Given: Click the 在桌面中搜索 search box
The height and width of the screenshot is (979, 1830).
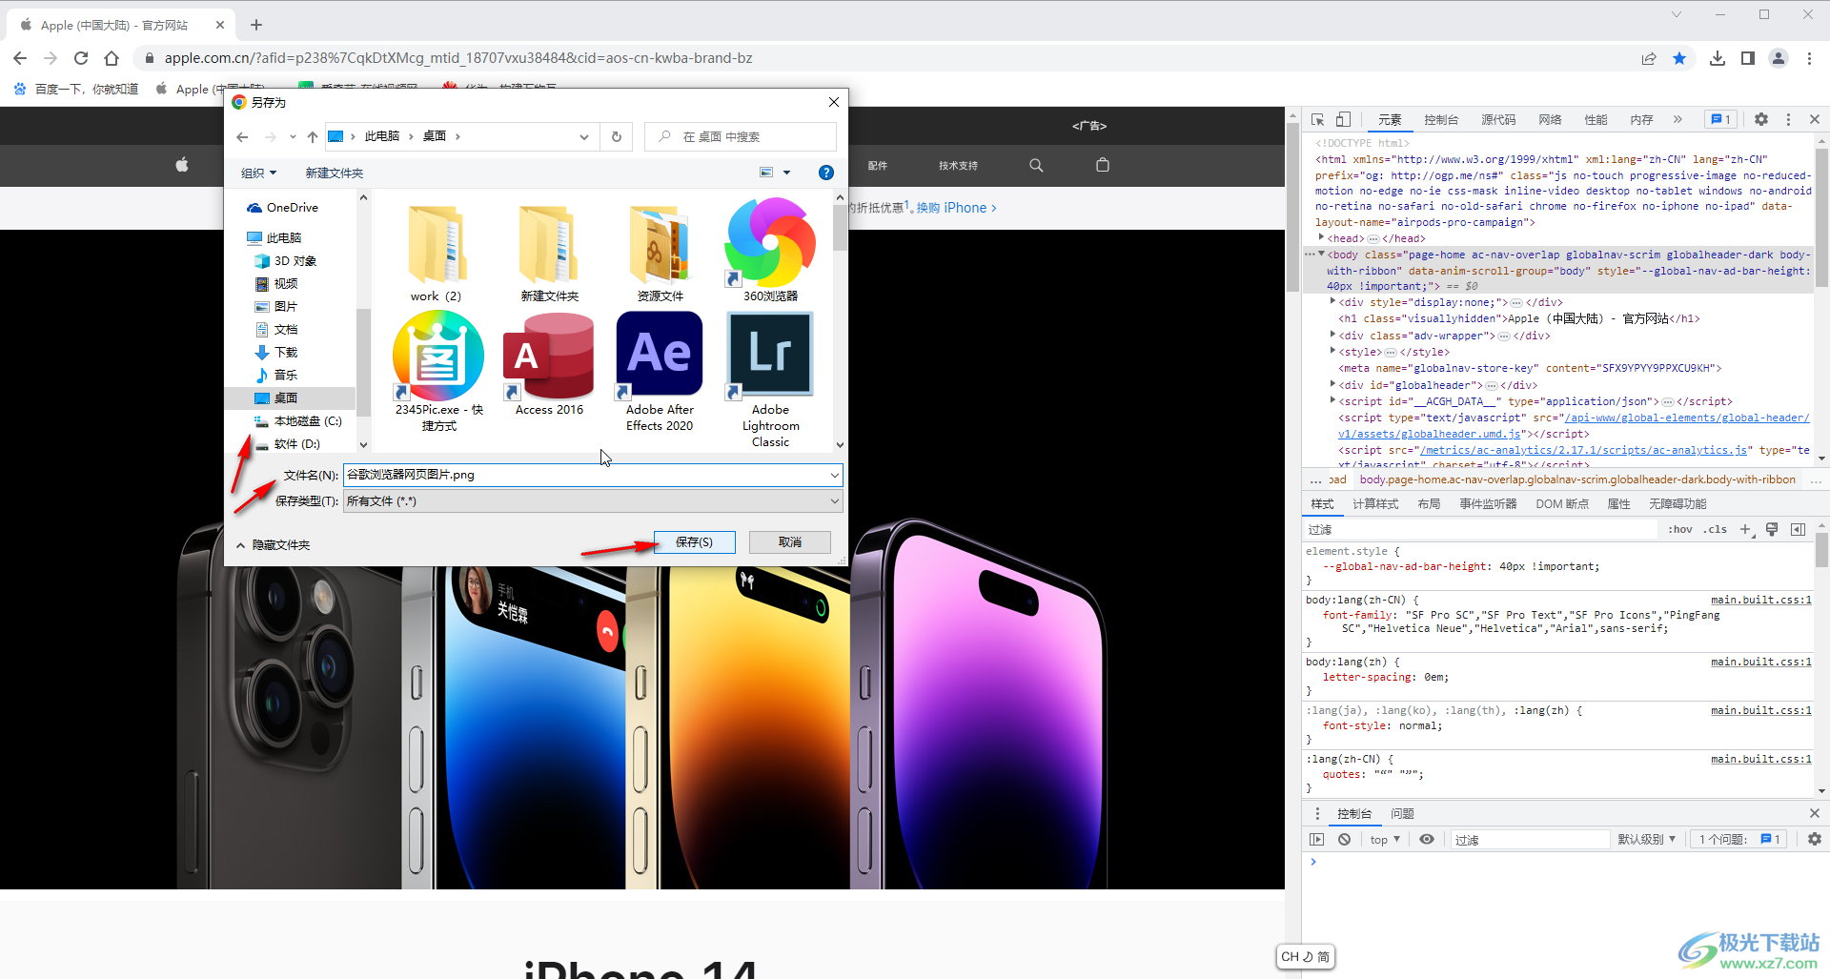Looking at the screenshot, I should [740, 136].
